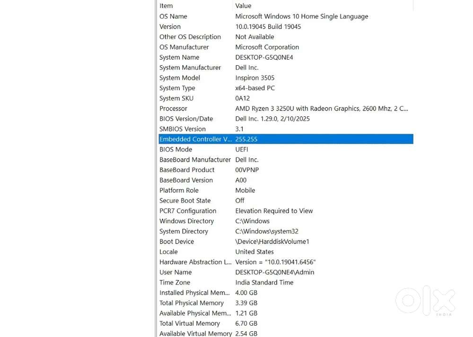
Task: Select the BIOS Mode row
Action: [286, 149]
